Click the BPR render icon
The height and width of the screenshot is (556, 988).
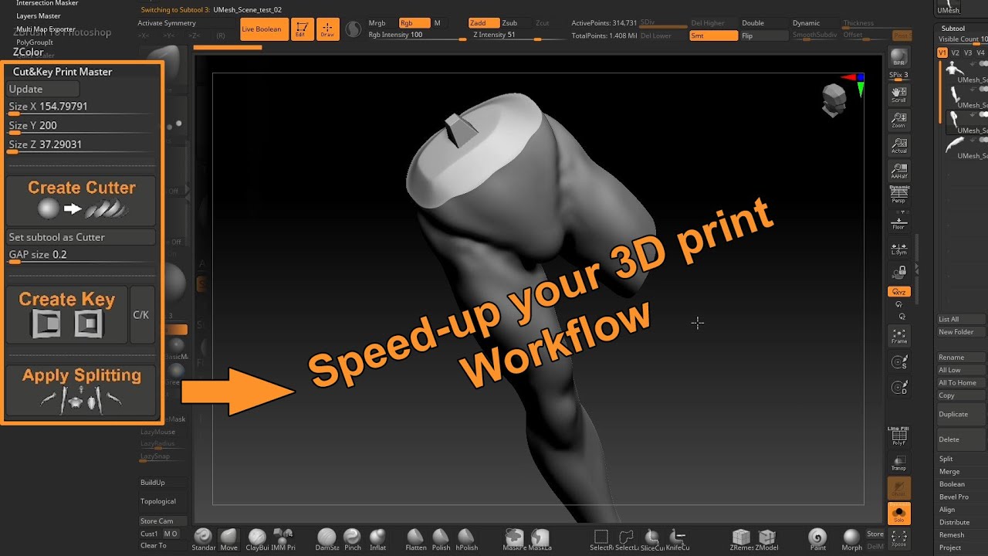(x=899, y=59)
